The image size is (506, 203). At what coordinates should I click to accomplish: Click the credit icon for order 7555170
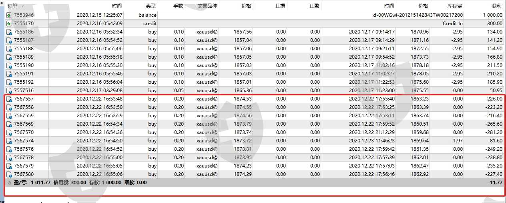[9, 24]
